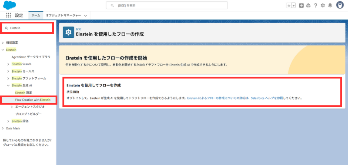348x165 pixels.
Task: Expand the Einstein プラットフォーム node
Action: tap(8, 79)
